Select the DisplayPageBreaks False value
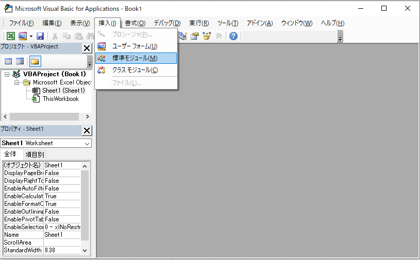 62,173
